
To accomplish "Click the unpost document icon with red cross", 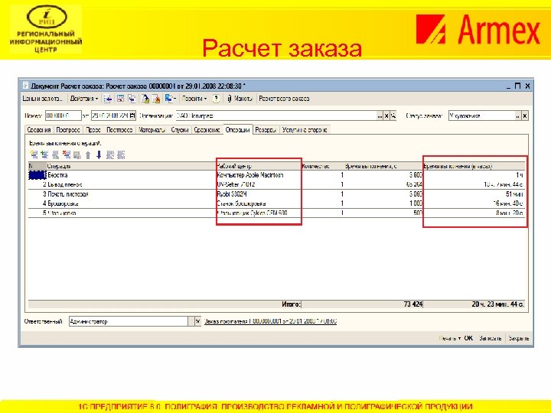I will [x=156, y=99].
